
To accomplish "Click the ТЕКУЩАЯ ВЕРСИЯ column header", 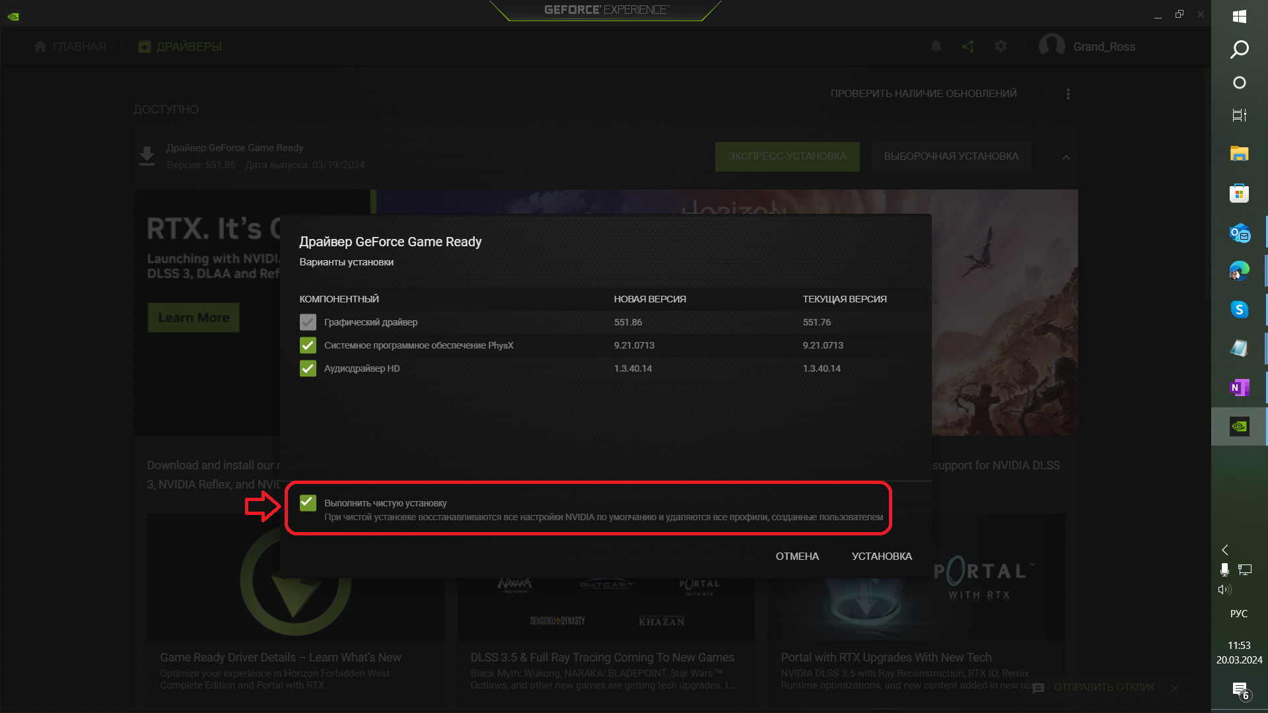I will (845, 299).
